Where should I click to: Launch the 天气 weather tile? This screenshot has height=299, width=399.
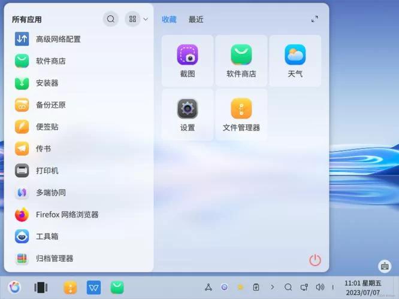pos(295,61)
